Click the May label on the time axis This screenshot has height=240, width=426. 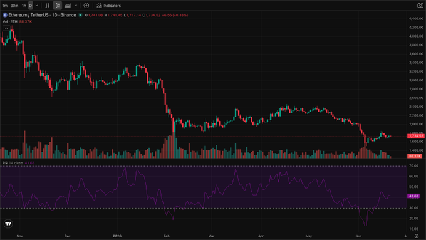(309, 236)
